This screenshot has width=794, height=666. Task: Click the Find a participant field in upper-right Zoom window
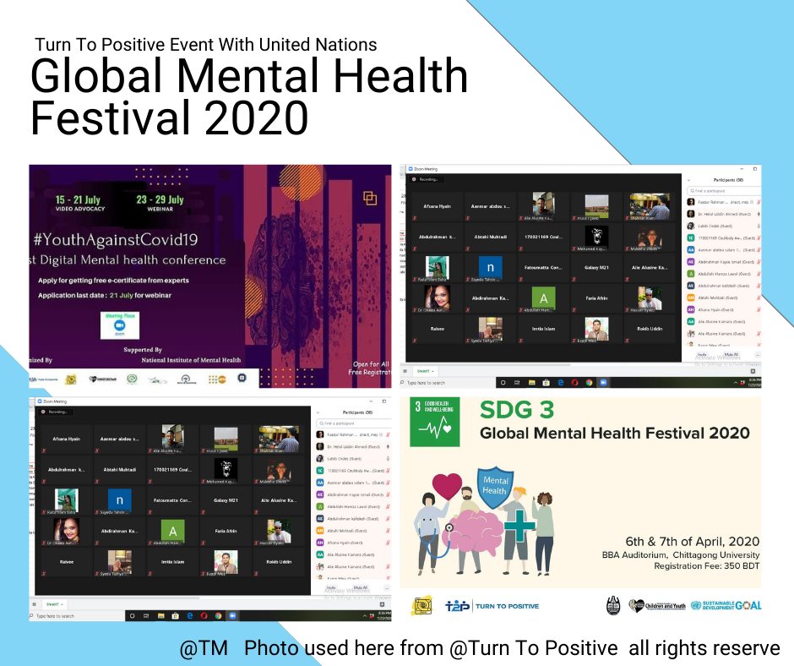724,190
